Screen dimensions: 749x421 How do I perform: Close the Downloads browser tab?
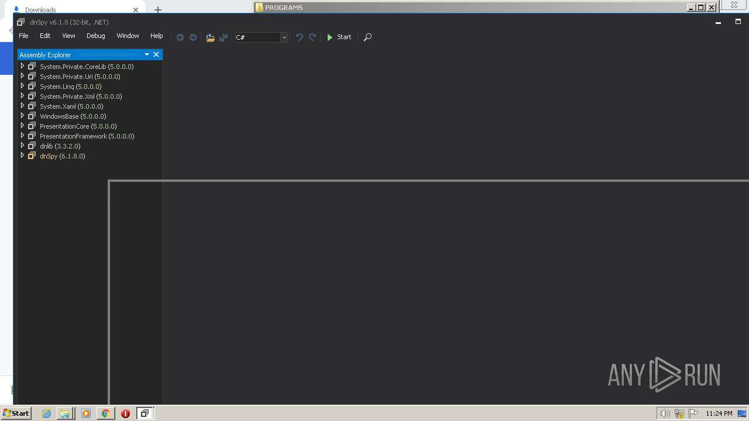[136, 9]
